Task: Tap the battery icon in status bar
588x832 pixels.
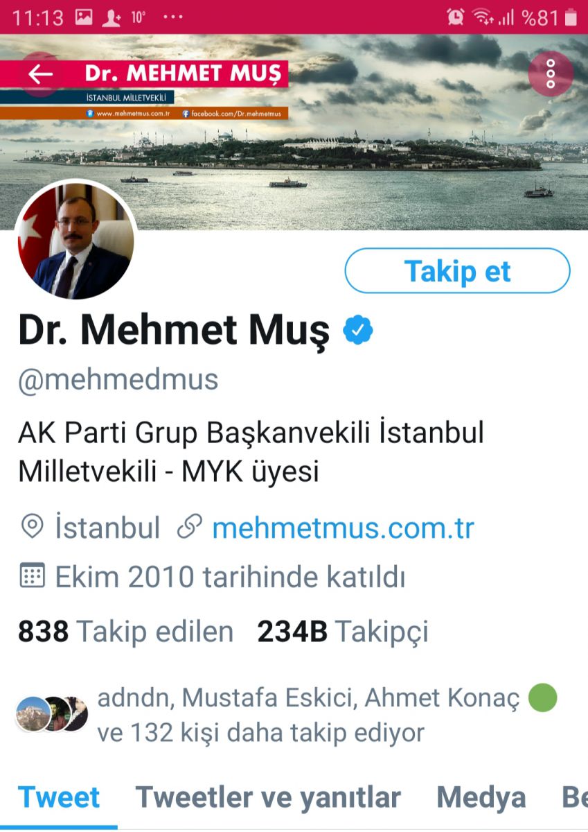Action: point(571,17)
